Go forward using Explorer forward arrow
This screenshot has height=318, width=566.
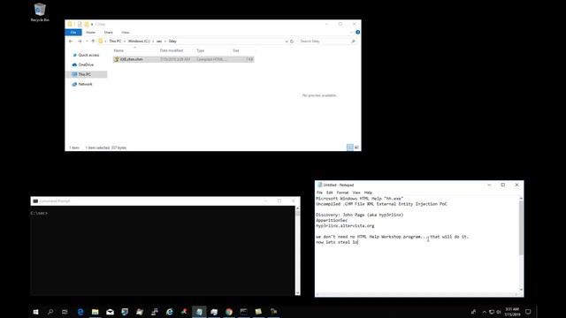(x=80, y=42)
